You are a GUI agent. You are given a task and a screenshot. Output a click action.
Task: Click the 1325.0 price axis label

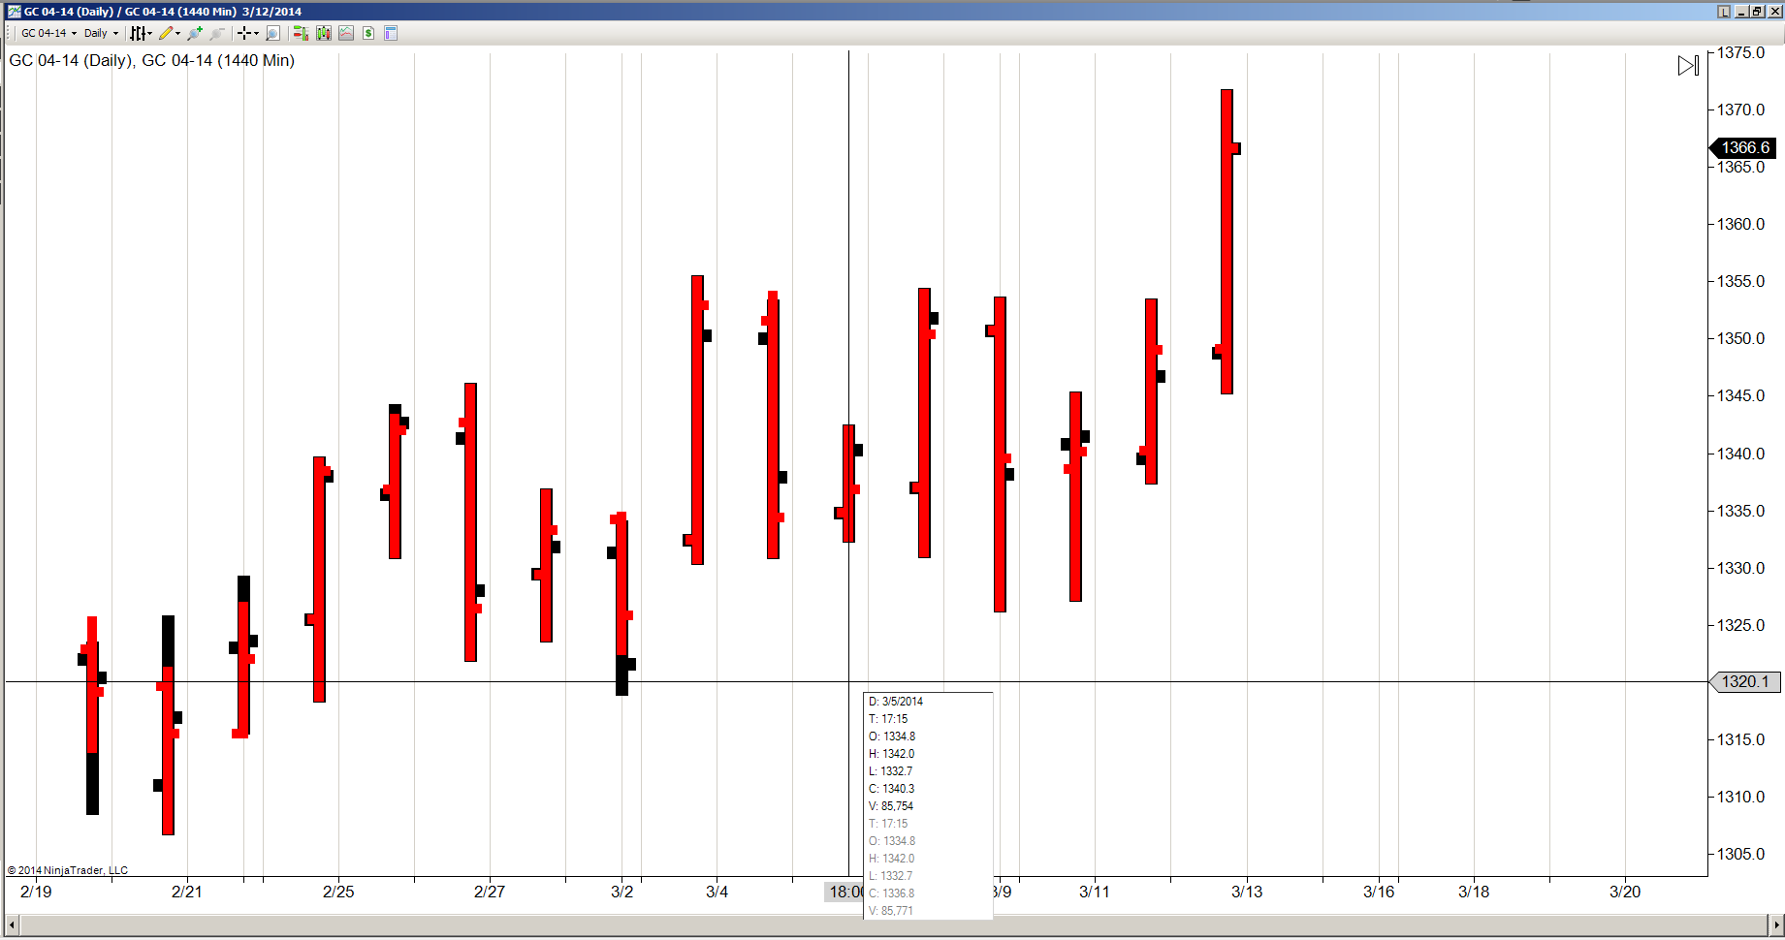coord(1741,625)
